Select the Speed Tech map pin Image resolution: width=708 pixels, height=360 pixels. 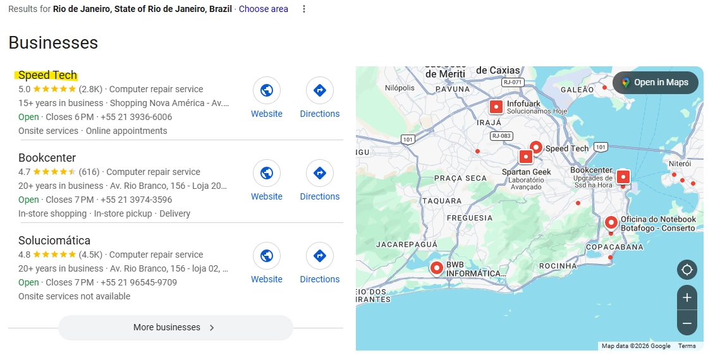(536, 148)
